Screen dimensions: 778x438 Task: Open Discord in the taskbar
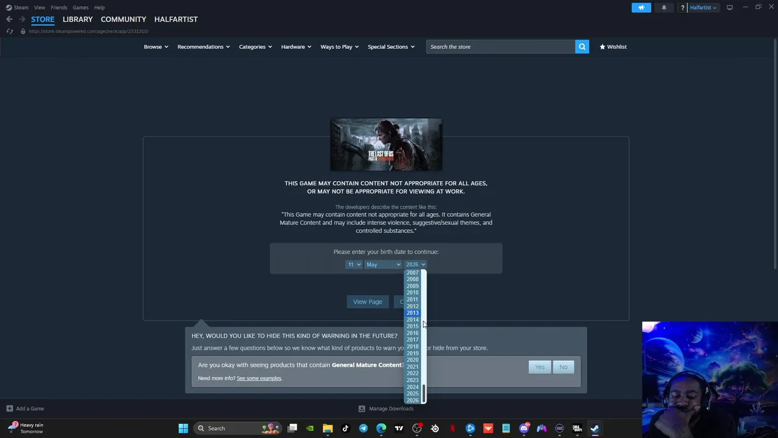point(524,428)
